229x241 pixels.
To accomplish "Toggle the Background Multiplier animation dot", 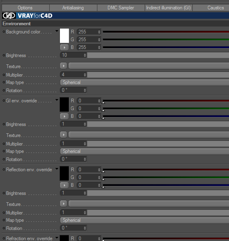I will (x=4, y=75).
